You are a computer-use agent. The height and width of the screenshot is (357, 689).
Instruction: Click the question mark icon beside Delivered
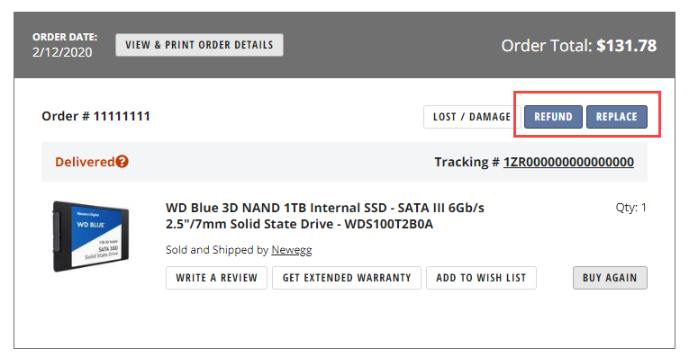(x=122, y=162)
